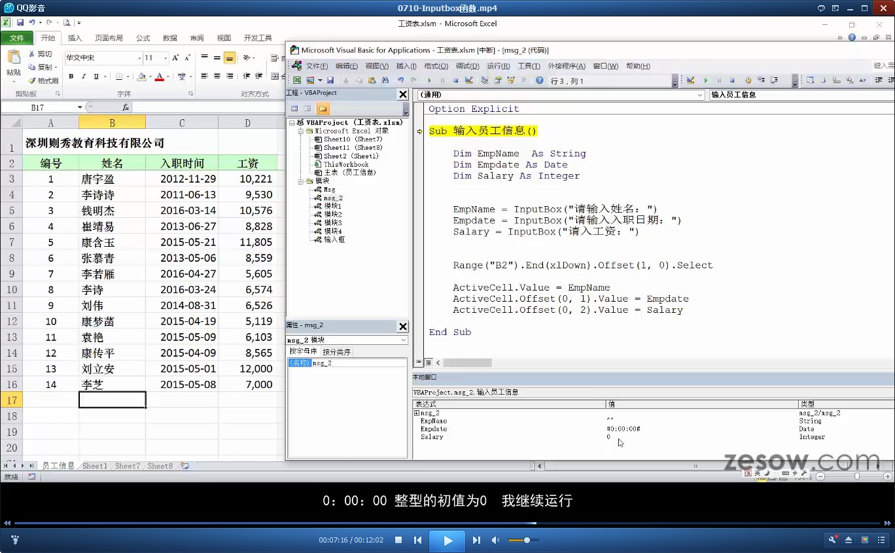Screen dimensions: 895x553
Task: Click the Reset stop icon in standard toolbar
Action: click(456, 80)
